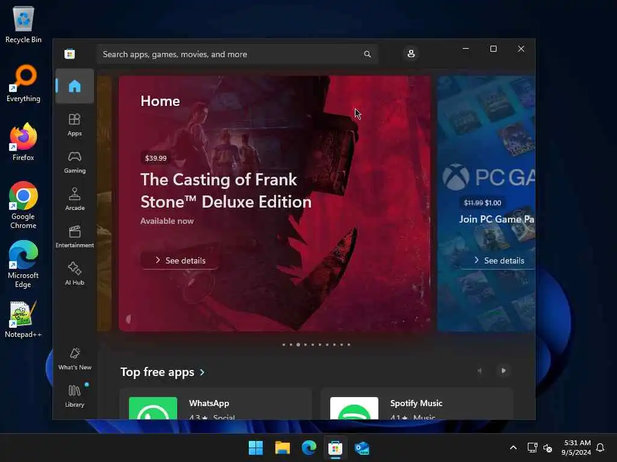Open the WhatsApp app card
Screen dimensions: 617x462
pyautogui.click(x=216, y=404)
